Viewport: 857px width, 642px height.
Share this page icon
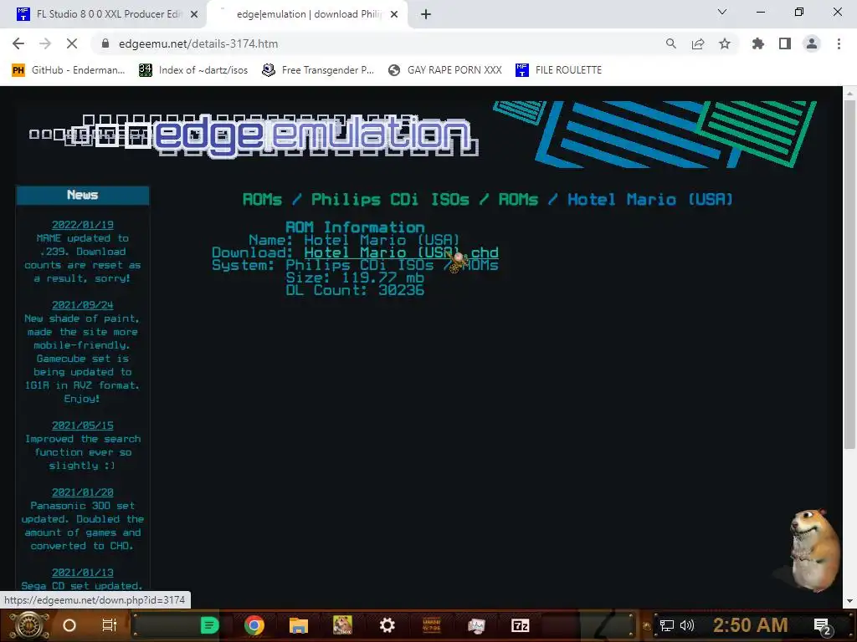coord(697,43)
